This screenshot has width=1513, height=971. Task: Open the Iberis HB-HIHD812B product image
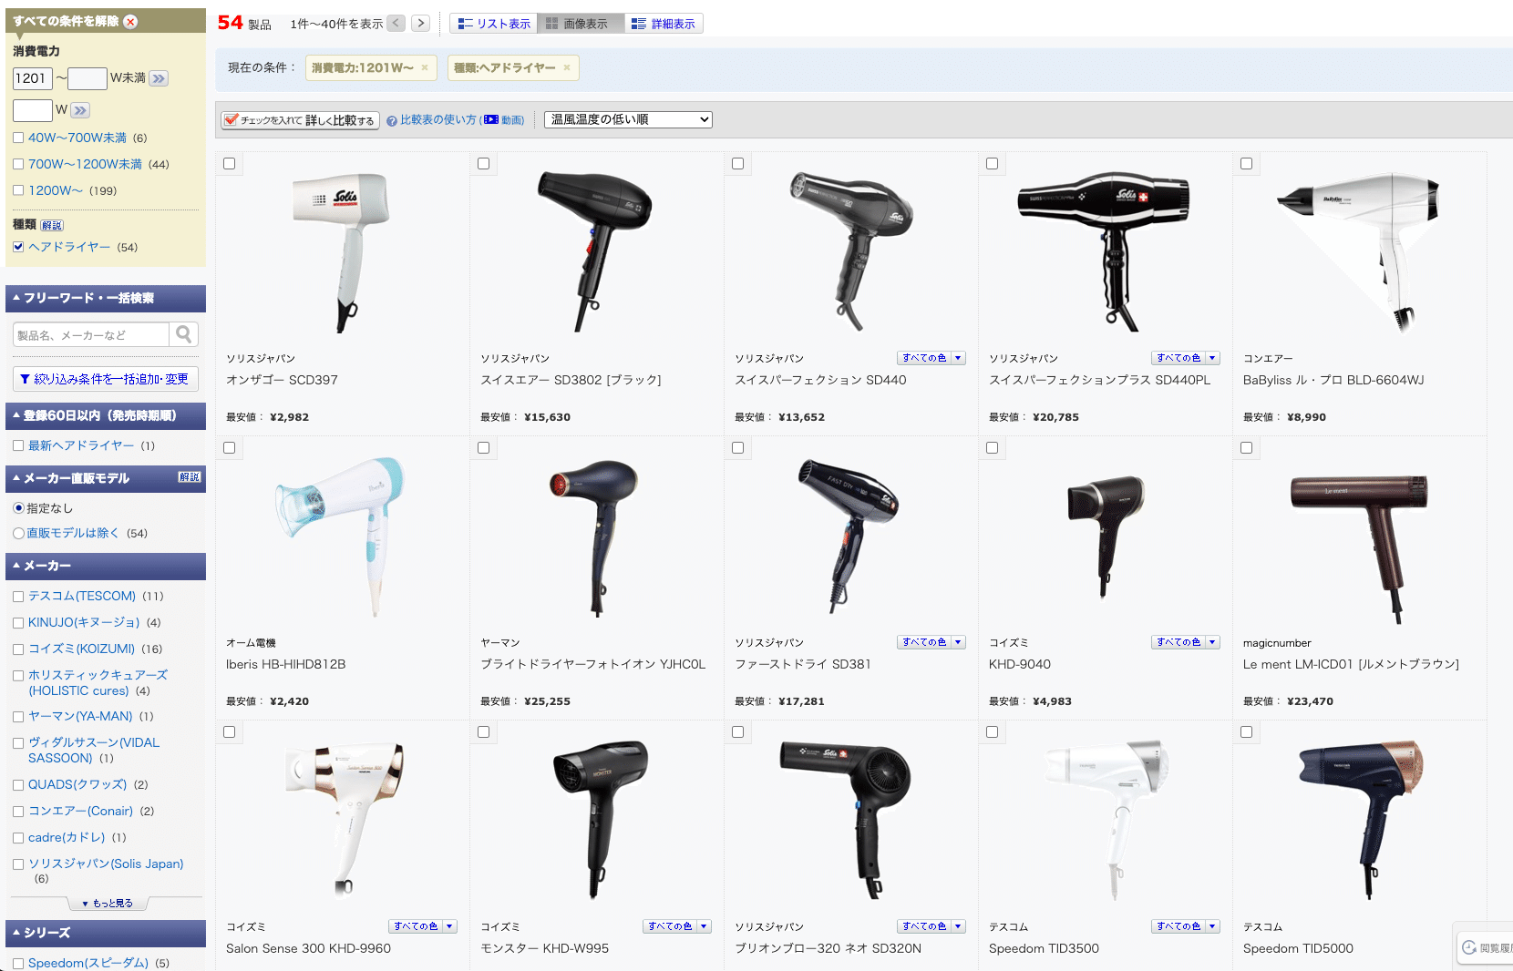tap(342, 536)
